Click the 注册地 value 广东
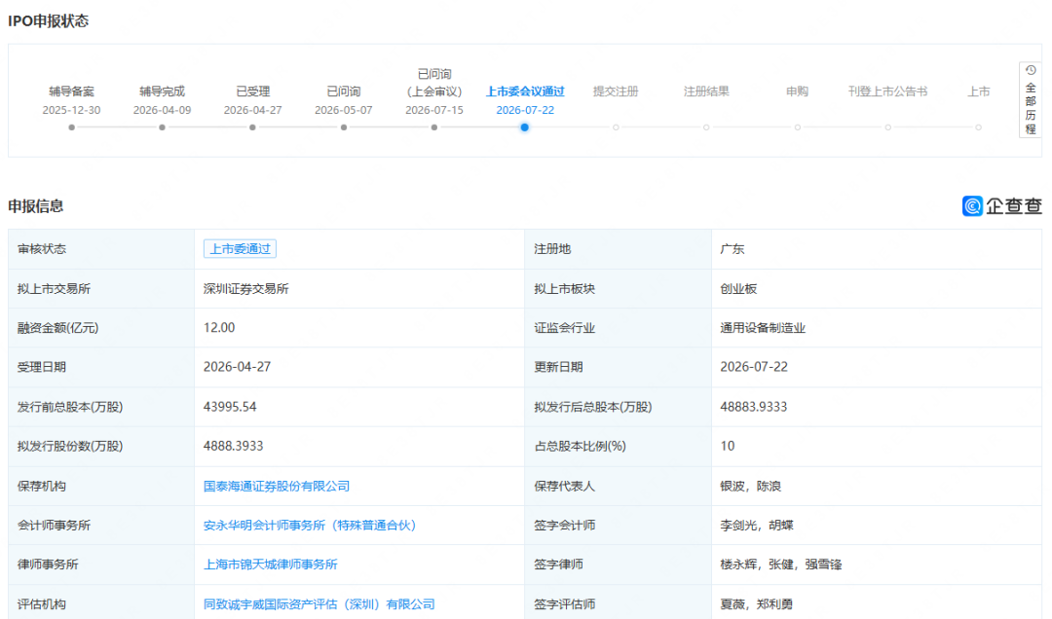The width and height of the screenshot is (1052, 619). (732, 249)
